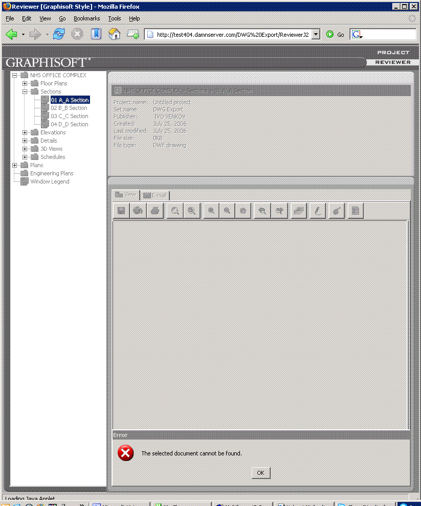Image resolution: width=421 pixels, height=506 pixels.
Task: Click the previous view arrow icon
Action: pyautogui.click(x=262, y=211)
